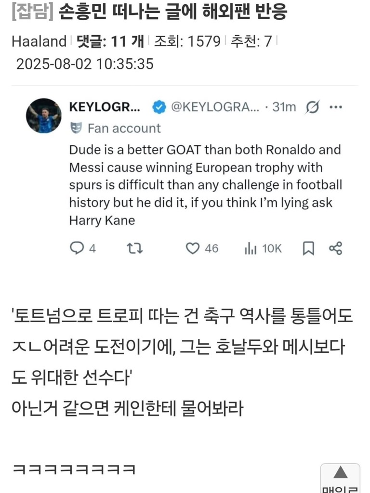Open the tweet's three-dot more menu
This screenshot has width=370, height=493.
point(335,107)
